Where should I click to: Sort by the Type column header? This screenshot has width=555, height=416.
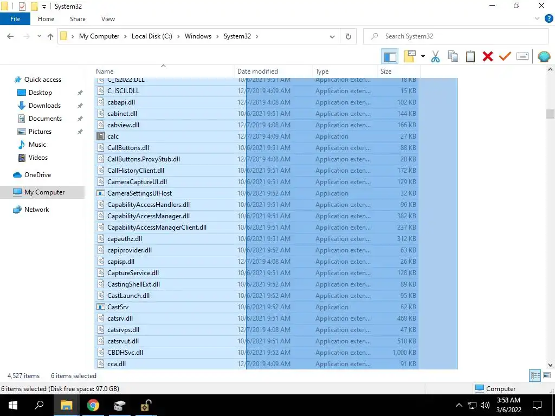[x=345, y=71]
